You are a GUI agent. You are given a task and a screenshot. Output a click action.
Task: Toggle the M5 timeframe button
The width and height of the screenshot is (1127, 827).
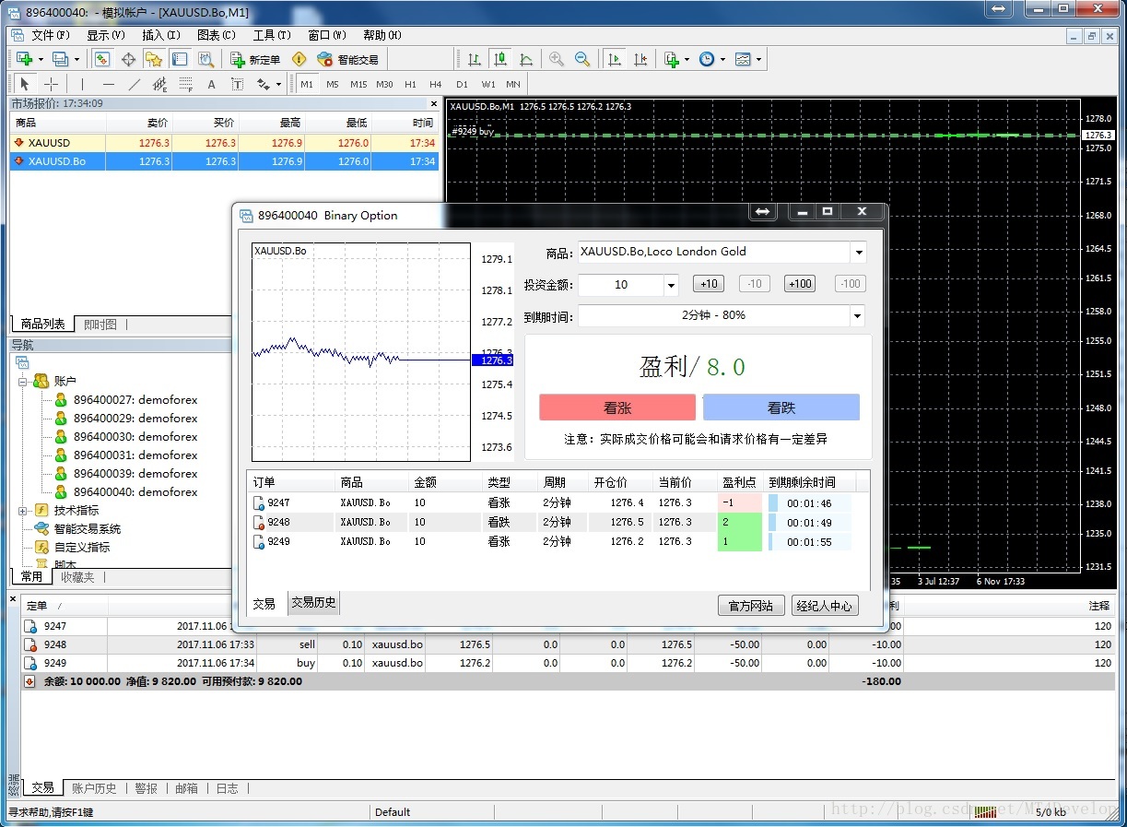333,84
